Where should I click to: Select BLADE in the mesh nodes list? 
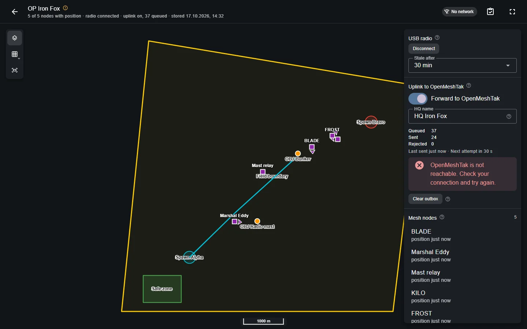(463, 235)
